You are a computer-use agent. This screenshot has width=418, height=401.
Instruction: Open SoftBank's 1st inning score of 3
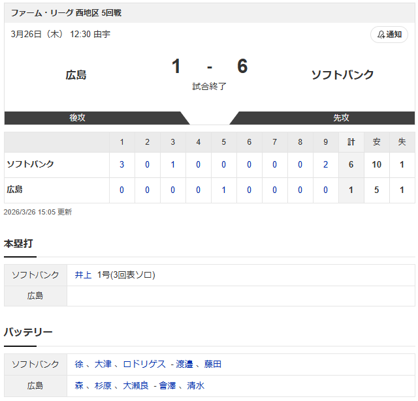(122, 164)
